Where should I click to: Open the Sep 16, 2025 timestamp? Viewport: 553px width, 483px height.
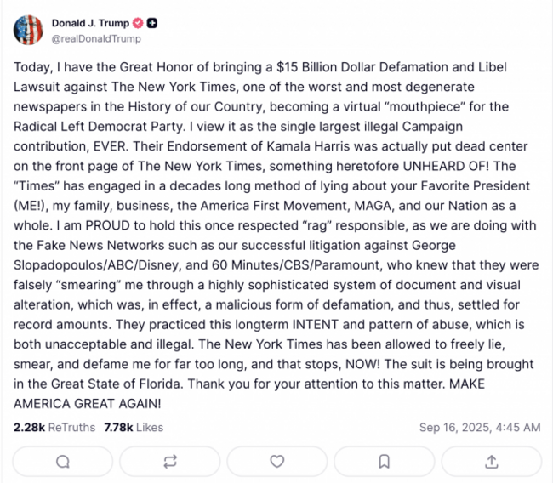coord(479,427)
